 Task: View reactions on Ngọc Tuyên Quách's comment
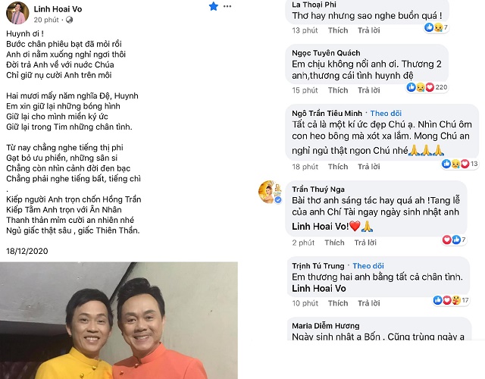coord(427,87)
